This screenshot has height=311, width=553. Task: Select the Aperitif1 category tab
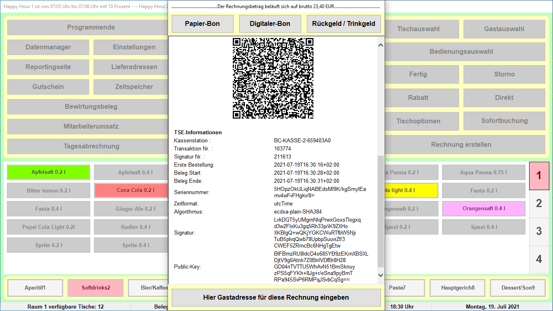(35, 288)
